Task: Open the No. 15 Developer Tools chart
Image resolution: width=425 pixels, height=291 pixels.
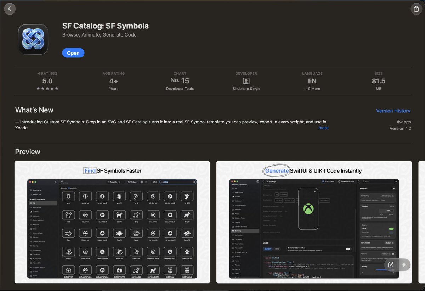Action: click(180, 81)
